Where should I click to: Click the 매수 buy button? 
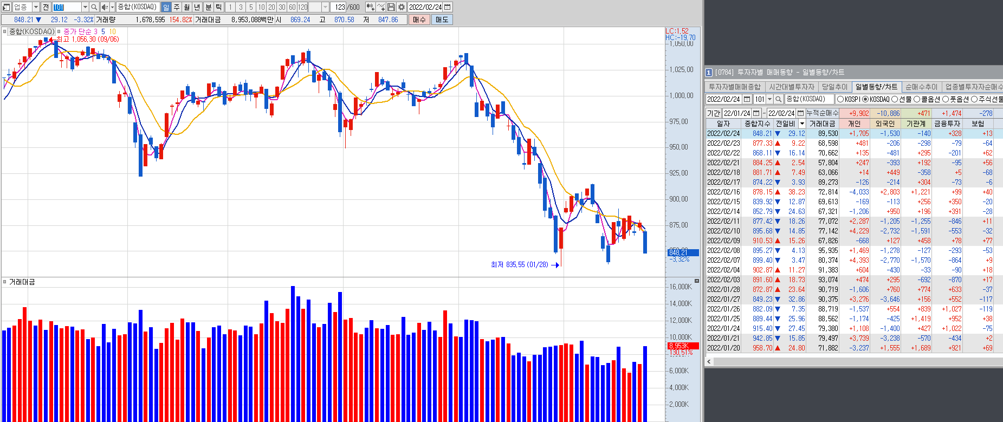pos(419,20)
